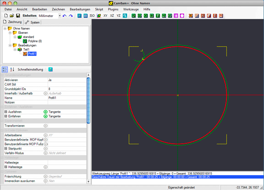
Task: Toggle the Ausfahren Tangente green indicator
Action: (45, 112)
